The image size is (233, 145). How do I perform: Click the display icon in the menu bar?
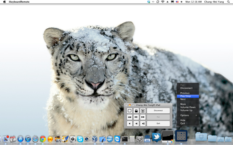coord(172,2)
